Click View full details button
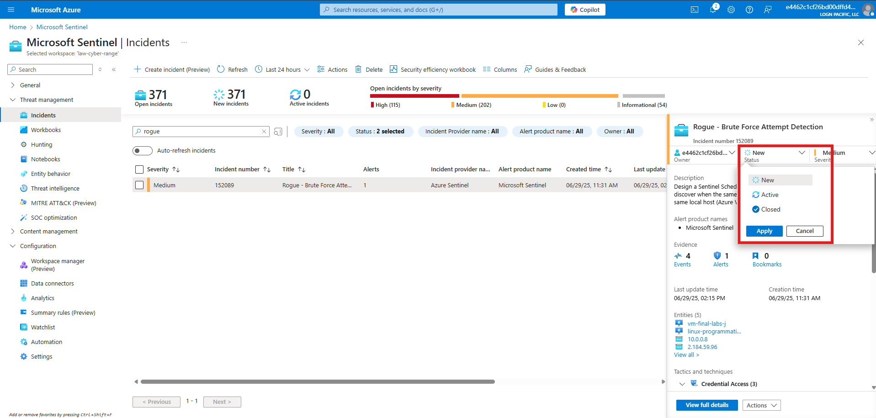Viewport: 876px width, 418px height. [x=707, y=405]
